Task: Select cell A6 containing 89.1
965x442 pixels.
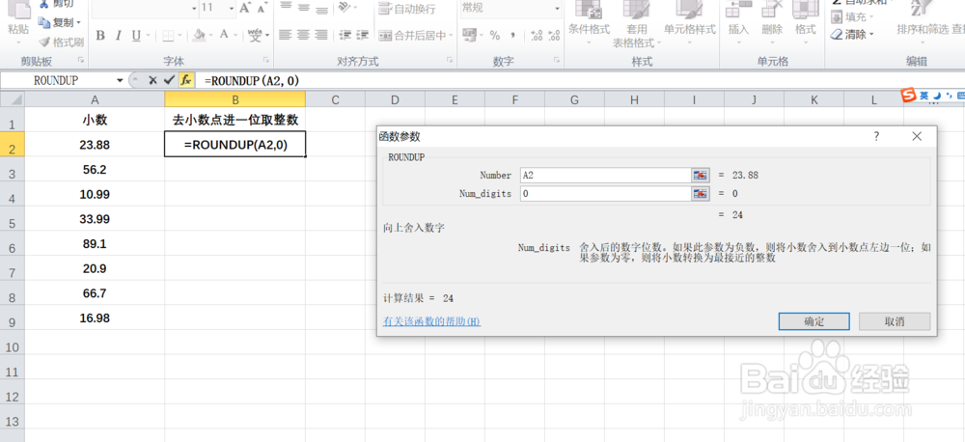Action: [95, 244]
